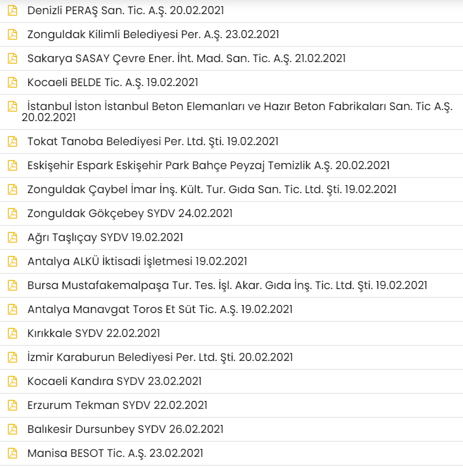Open Antalya Manavgat Toros Et Süt link

[x=160, y=309]
